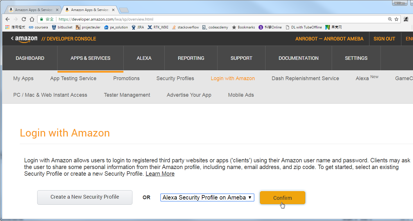Open the DASHBOARD main tab

(x=30, y=58)
